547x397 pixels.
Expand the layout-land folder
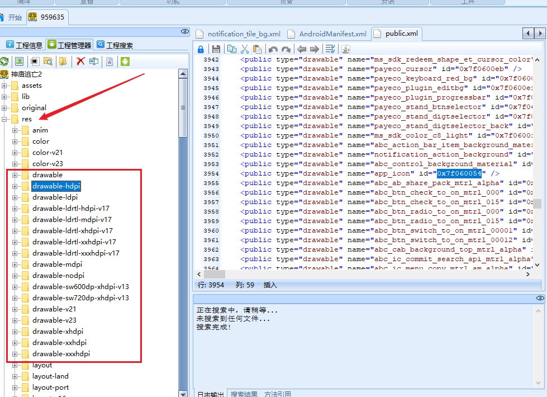[15, 376]
